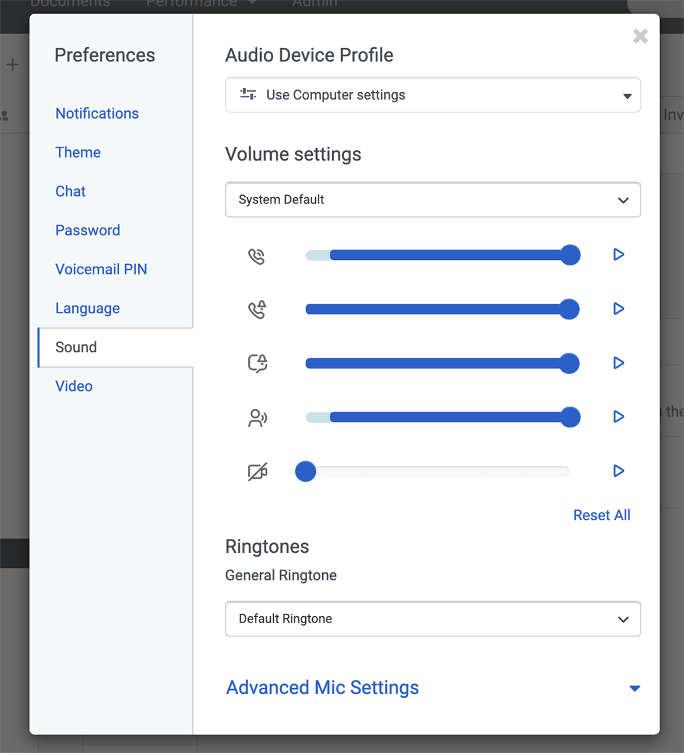Expand Advanced Mic Settings section

[433, 688]
